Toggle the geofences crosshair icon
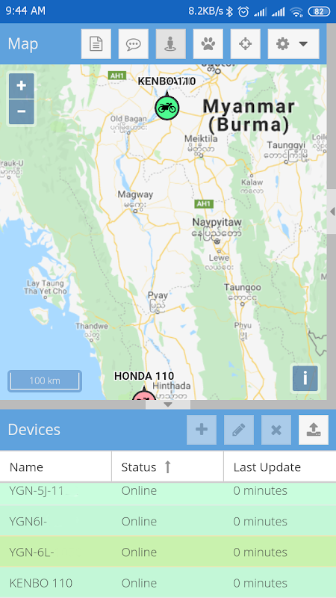336x598 pixels. (246, 44)
